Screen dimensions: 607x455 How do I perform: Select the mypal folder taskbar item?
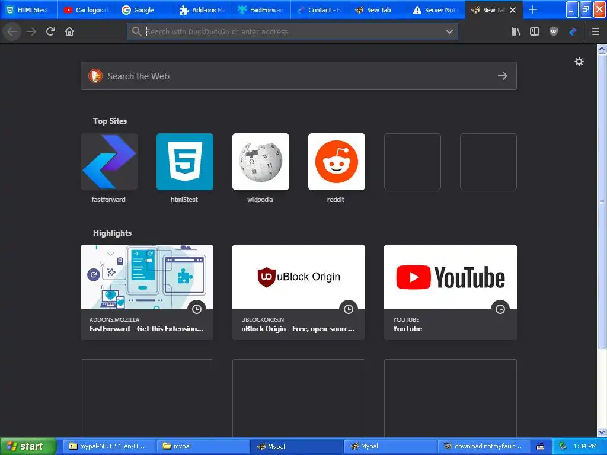203,446
